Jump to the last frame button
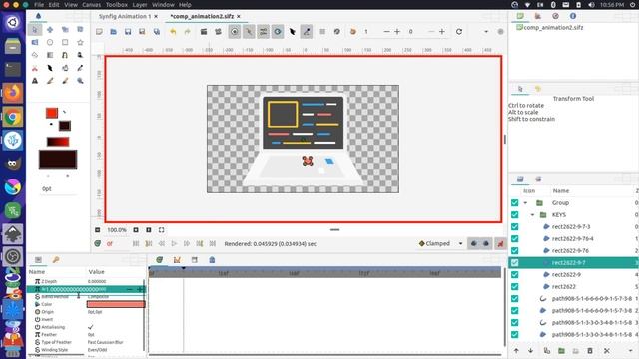 click(213, 243)
